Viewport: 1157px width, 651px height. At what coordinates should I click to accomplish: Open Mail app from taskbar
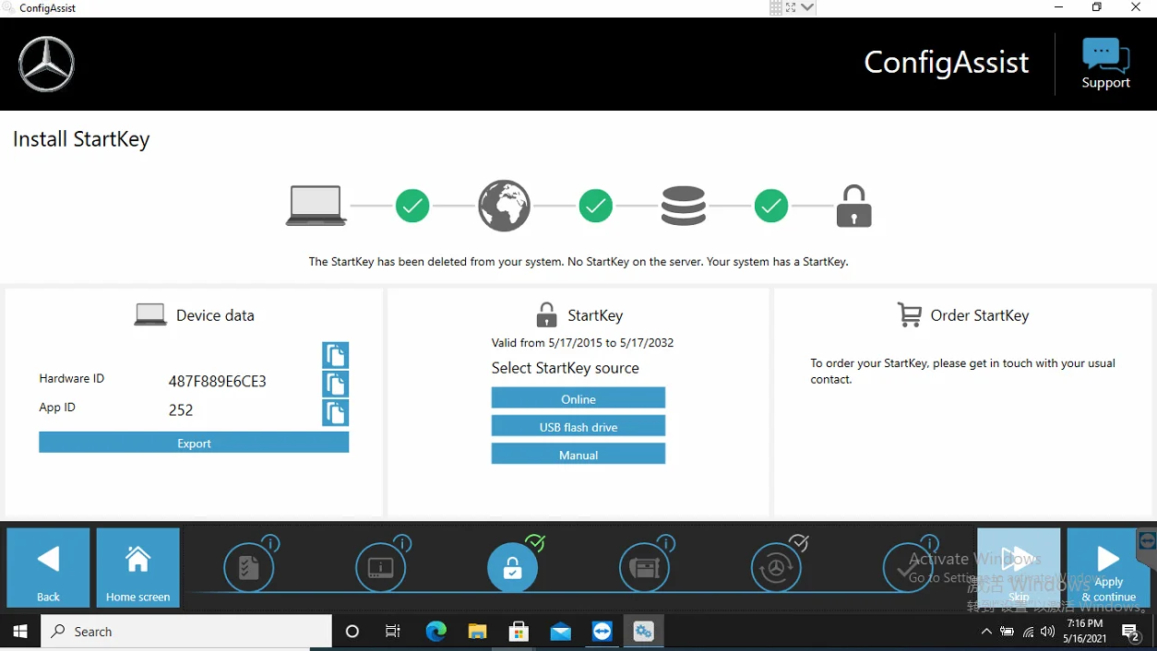click(560, 632)
